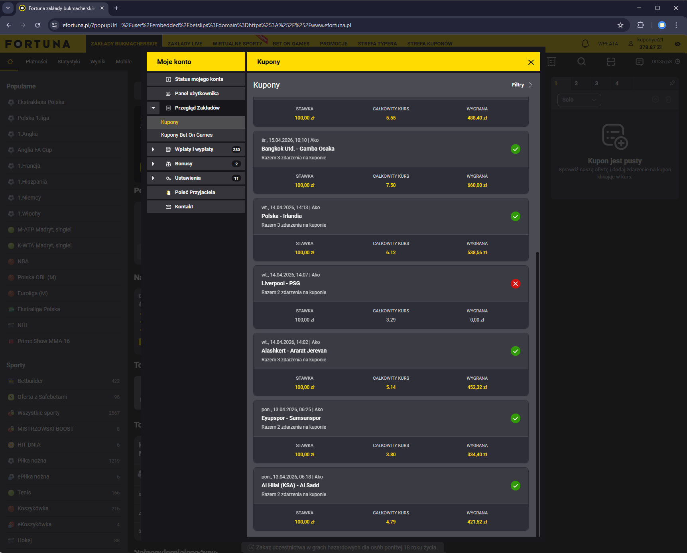687x553 pixels.
Task: Open the Bangkok Utd. - Gamba Osaka coupon
Action: pos(391,163)
